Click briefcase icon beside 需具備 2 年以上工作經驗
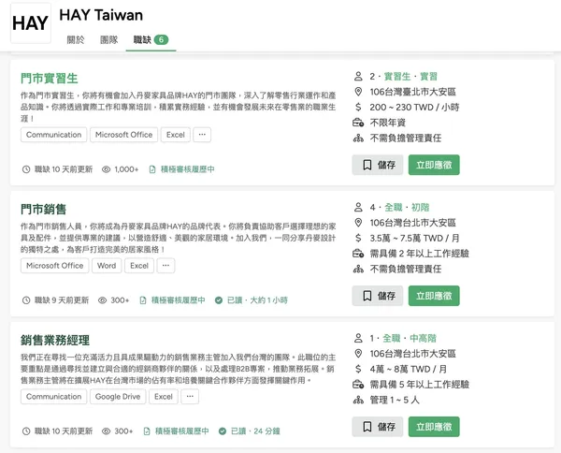This screenshot has height=453, width=561. pyautogui.click(x=358, y=254)
